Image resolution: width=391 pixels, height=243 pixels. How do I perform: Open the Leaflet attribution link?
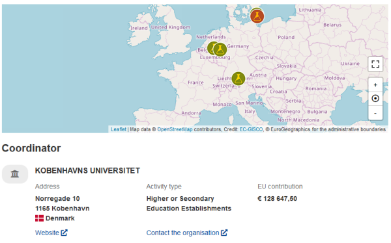coord(119,129)
